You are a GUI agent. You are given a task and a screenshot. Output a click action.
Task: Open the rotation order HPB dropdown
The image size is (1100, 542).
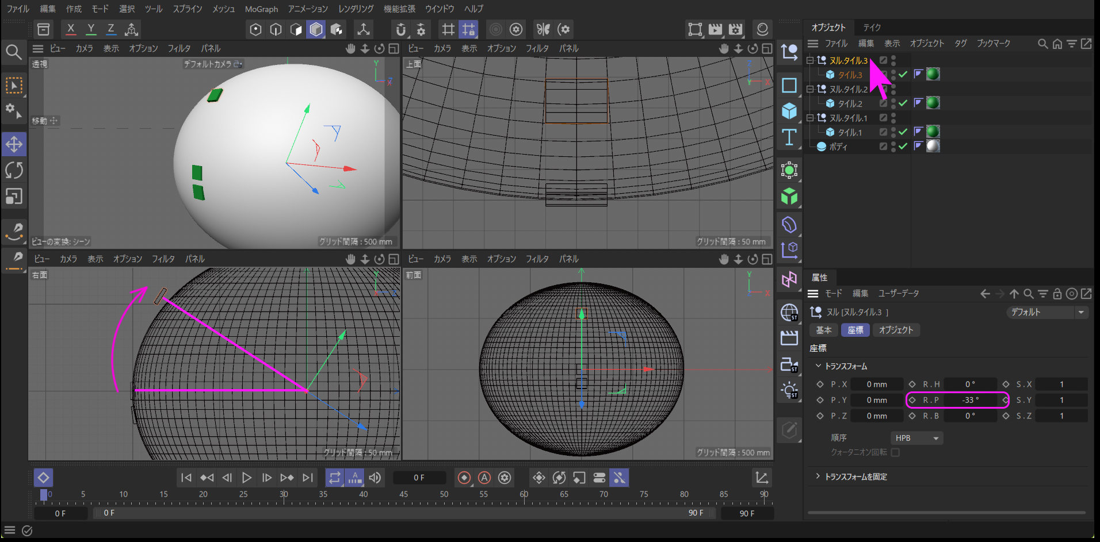pos(917,438)
